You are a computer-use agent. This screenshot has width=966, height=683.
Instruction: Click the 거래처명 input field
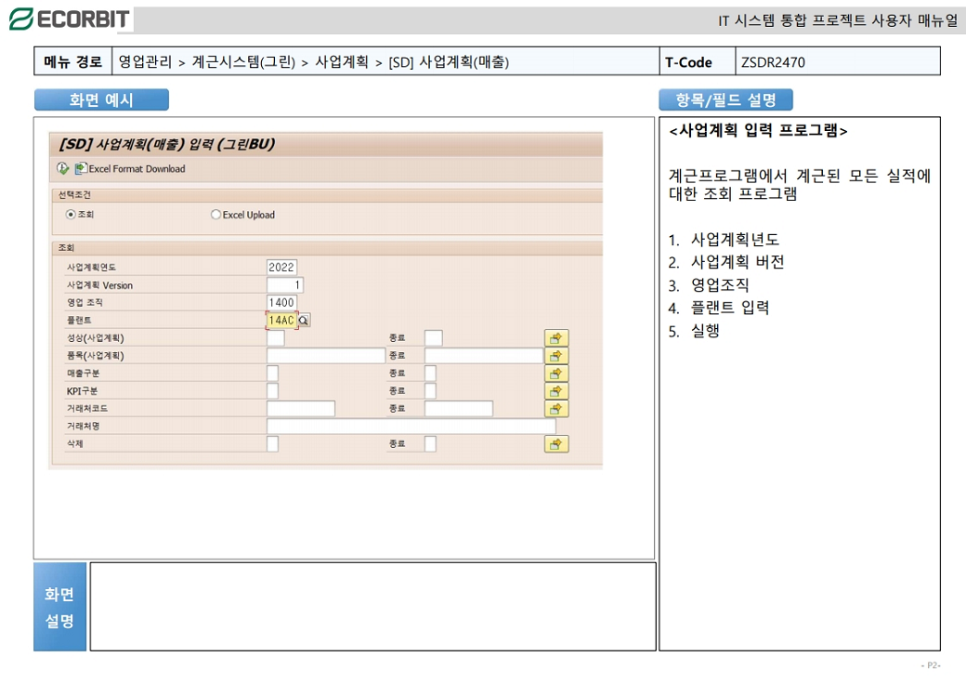[411, 427]
